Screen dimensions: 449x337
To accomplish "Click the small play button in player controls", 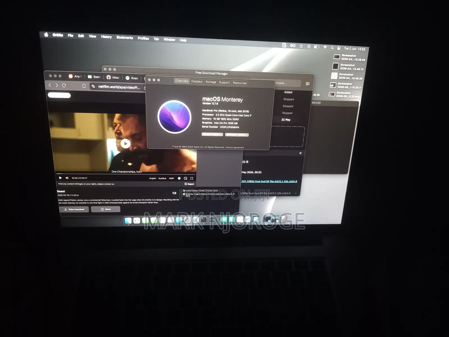I will coord(60,178).
